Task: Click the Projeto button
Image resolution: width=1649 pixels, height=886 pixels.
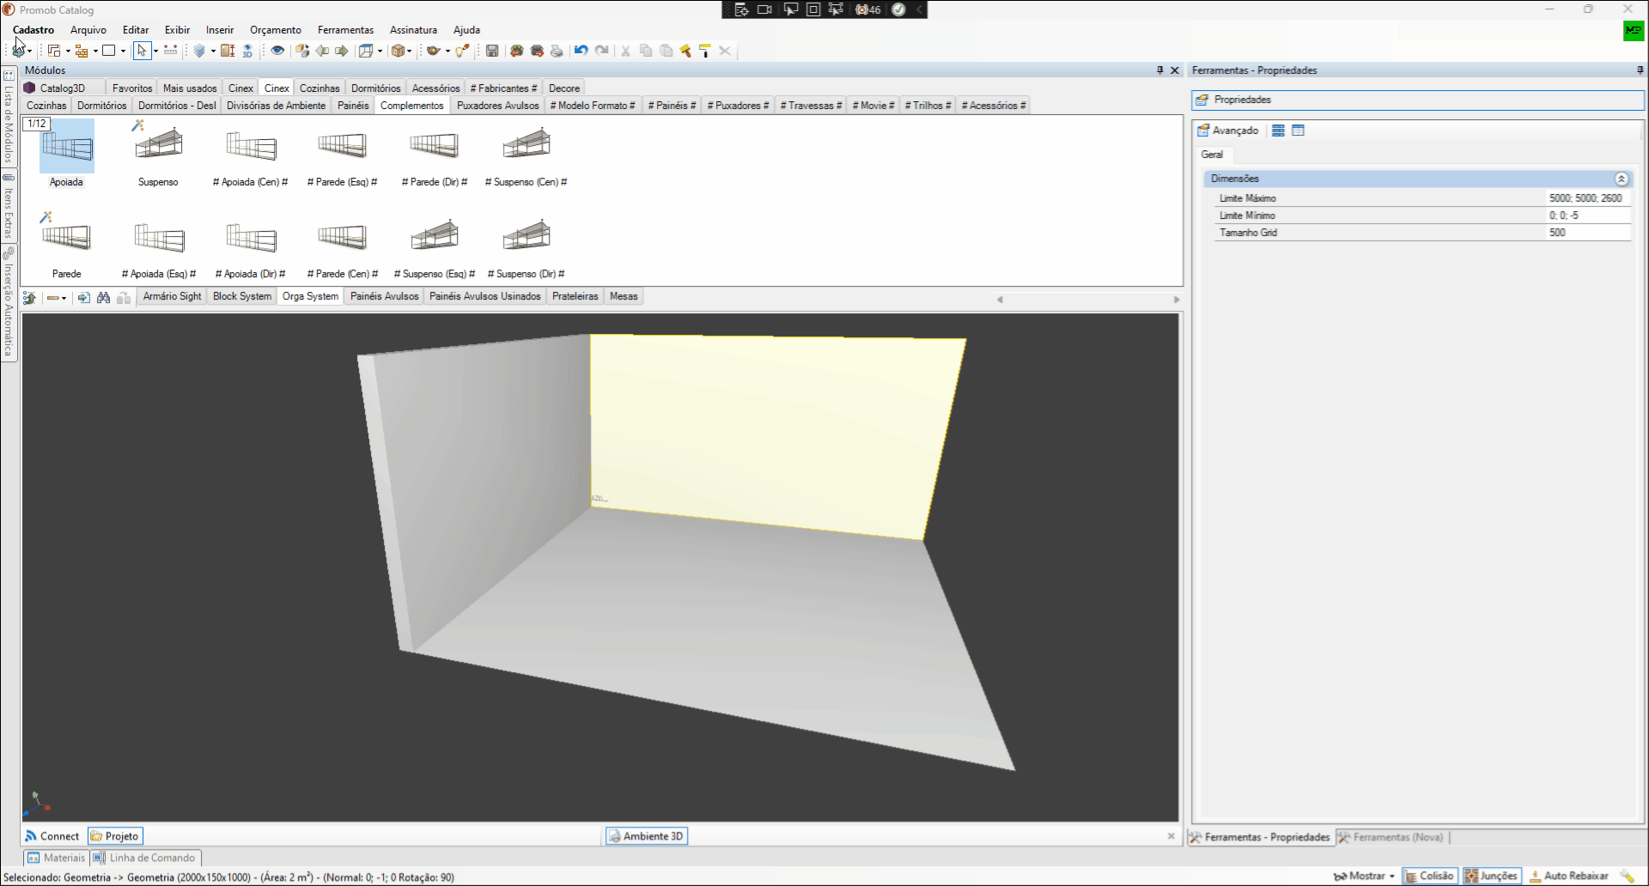Action: click(115, 836)
